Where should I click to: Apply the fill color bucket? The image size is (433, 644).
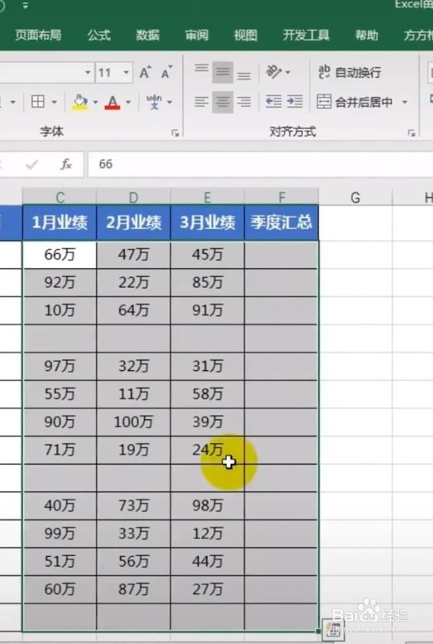[80, 102]
